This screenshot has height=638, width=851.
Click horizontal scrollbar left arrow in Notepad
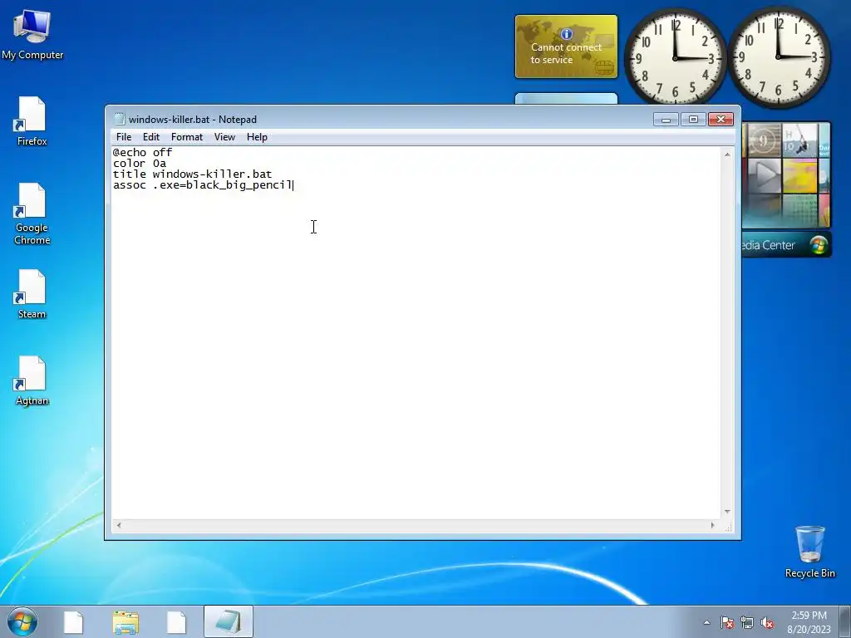(x=119, y=525)
